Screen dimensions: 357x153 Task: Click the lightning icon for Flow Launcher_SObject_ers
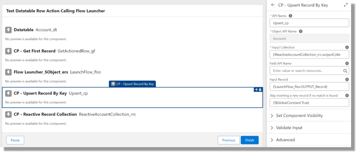coord(8,72)
